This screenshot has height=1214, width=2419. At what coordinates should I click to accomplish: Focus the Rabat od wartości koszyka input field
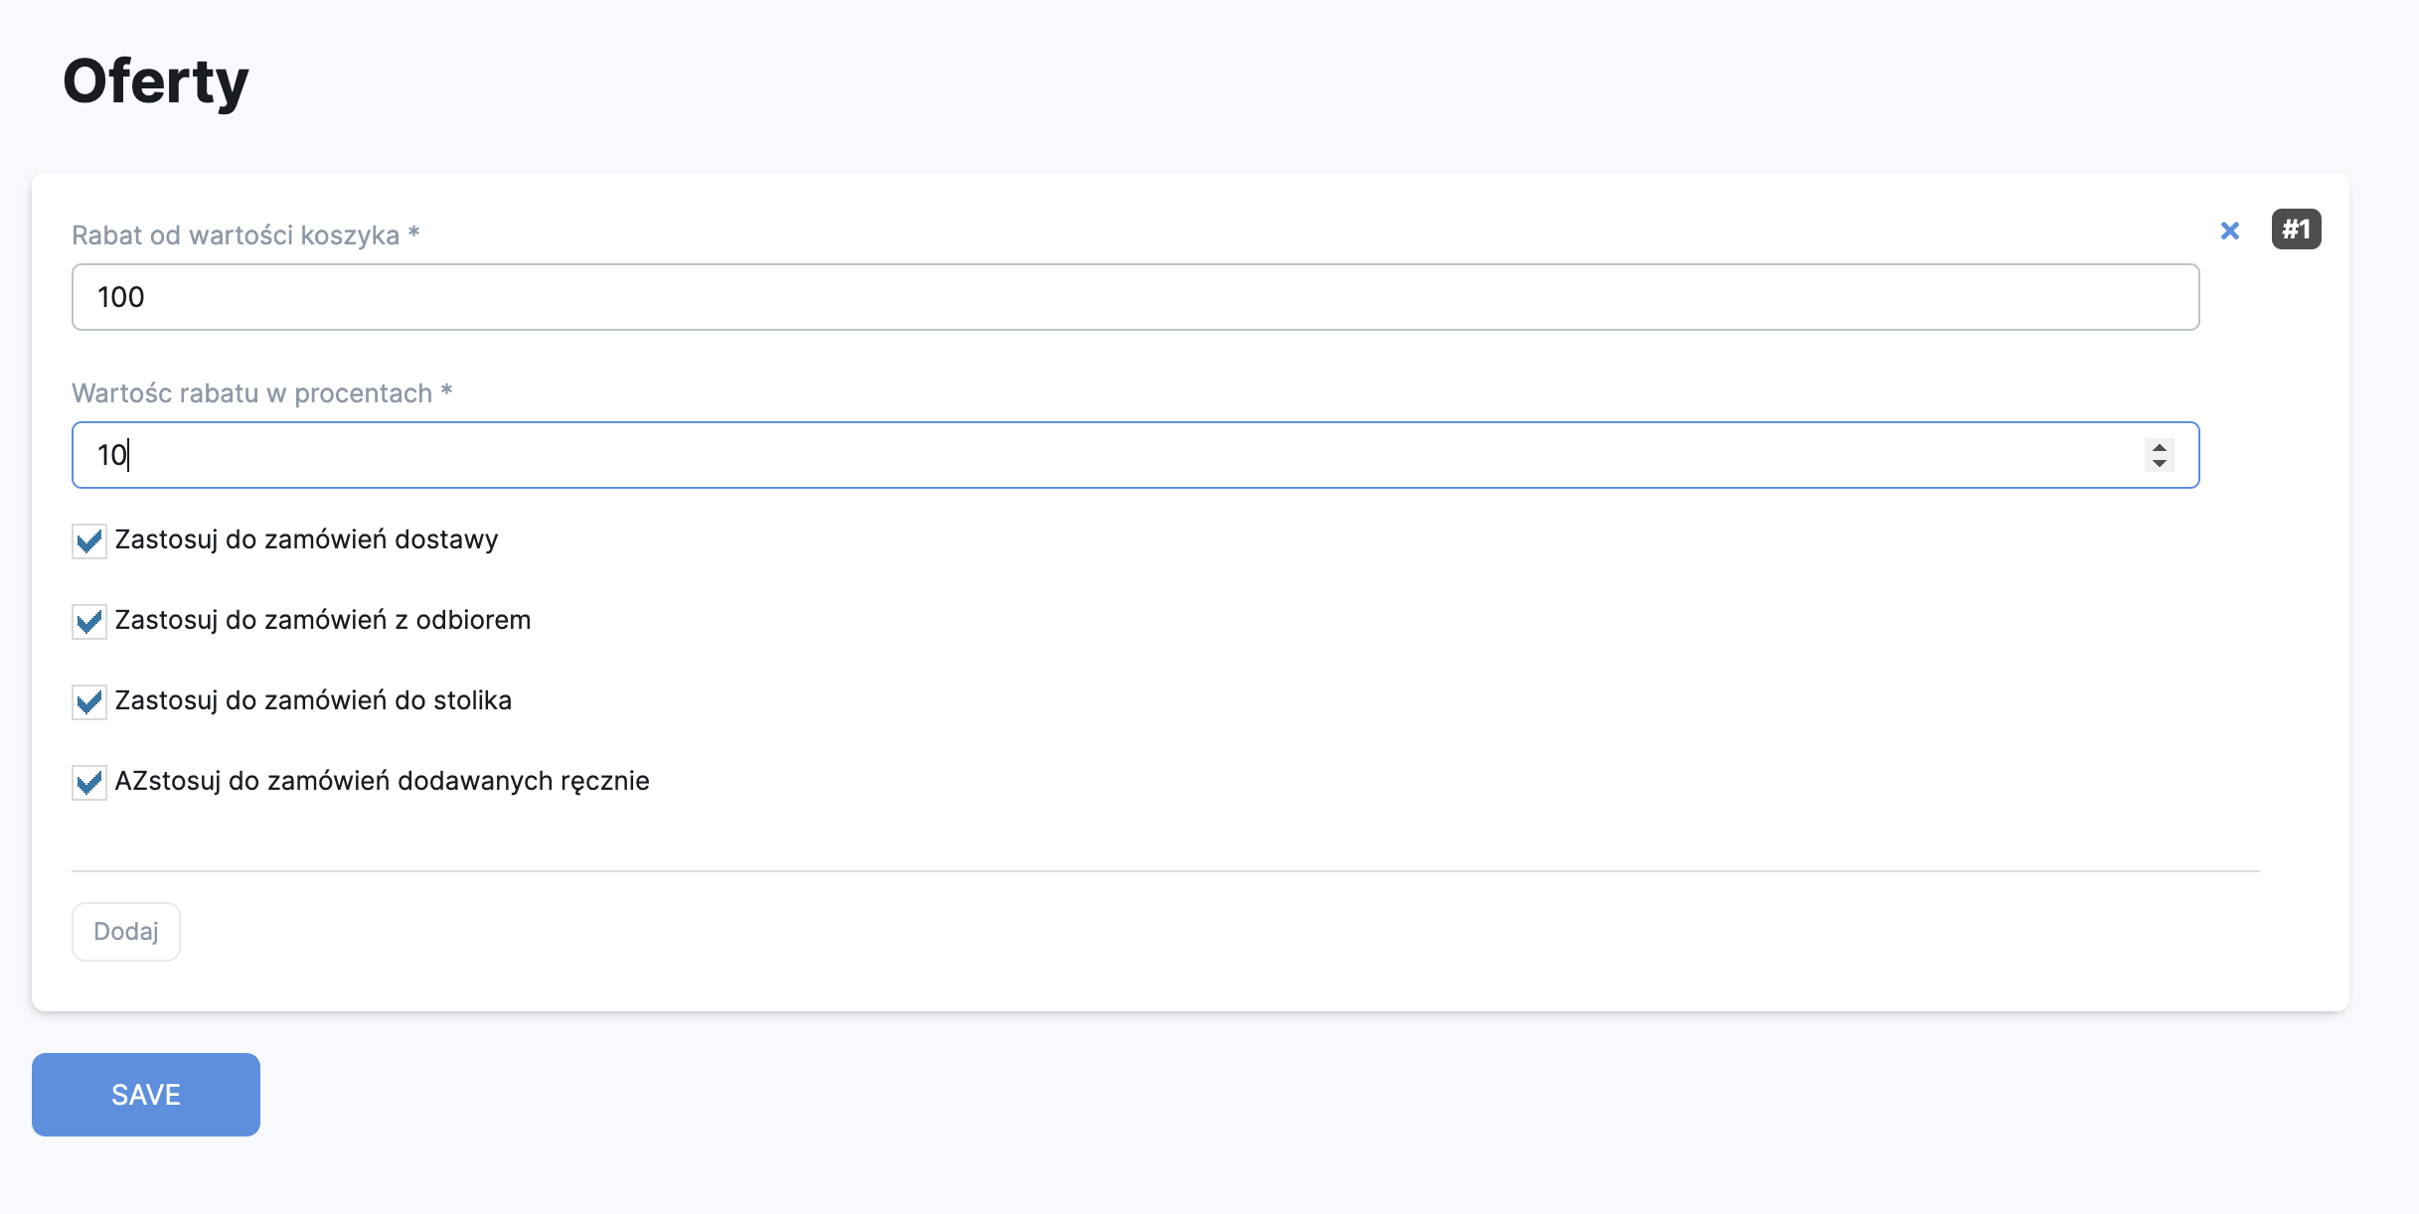pyautogui.click(x=1135, y=297)
